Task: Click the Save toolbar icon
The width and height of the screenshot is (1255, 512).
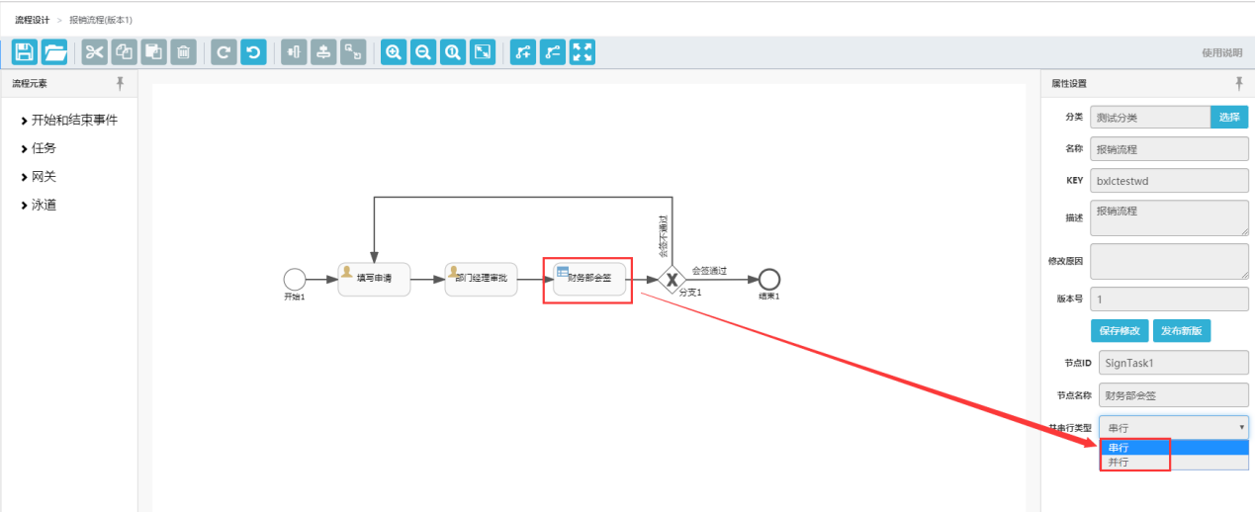Action: click(x=25, y=52)
